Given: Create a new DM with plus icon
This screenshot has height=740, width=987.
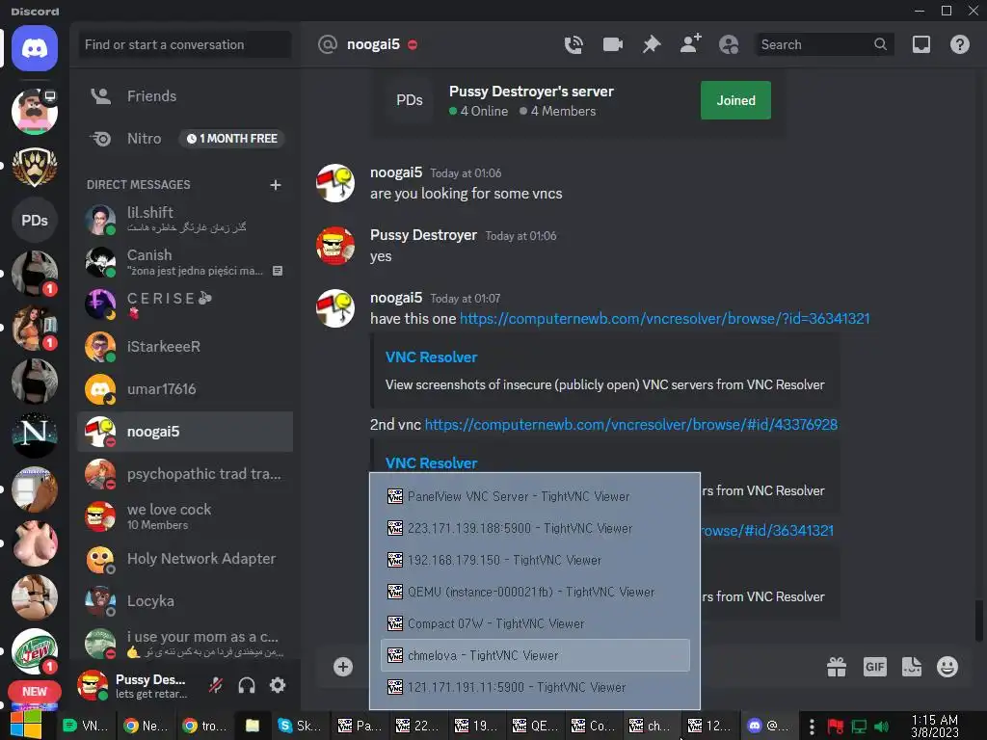Looking at the screenshot, I should click(275, 185).
